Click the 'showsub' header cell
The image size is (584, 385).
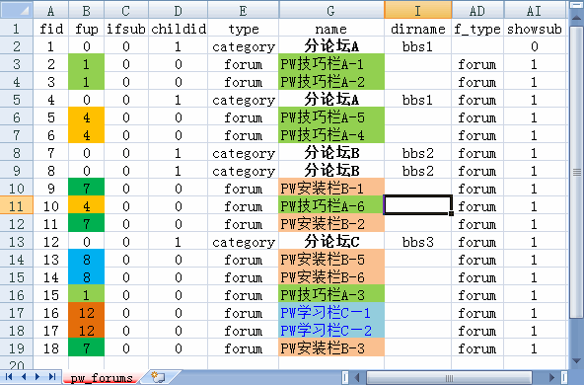click(534, 29)
